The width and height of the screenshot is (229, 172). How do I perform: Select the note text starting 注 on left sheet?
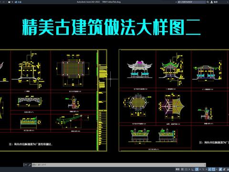pyautogui.click(x=31, y=144)
